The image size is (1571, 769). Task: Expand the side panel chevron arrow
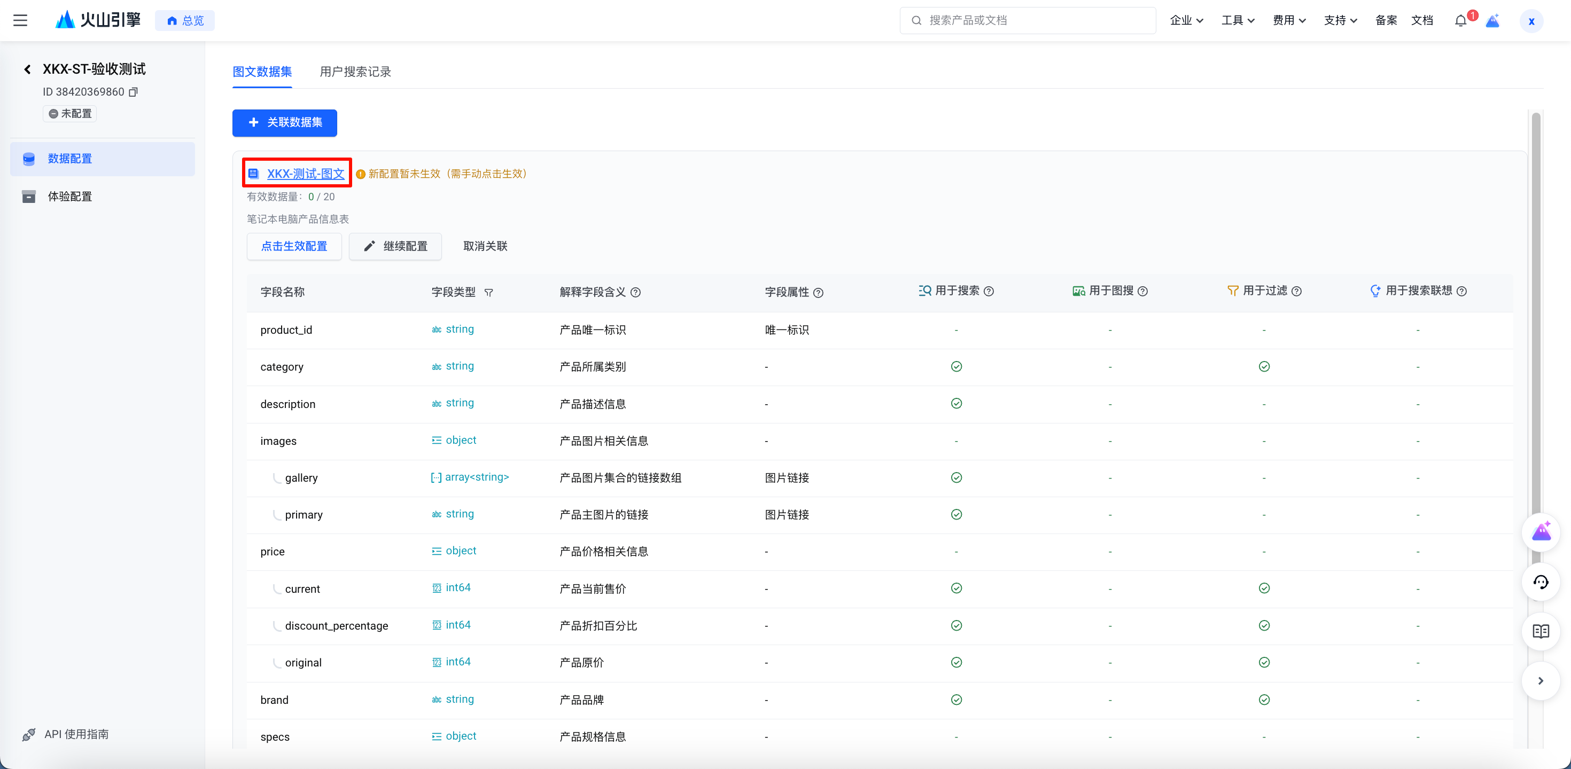pos(1541,681)
